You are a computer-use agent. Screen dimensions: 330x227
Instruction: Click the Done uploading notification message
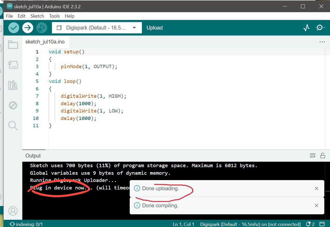click(161, 188)
